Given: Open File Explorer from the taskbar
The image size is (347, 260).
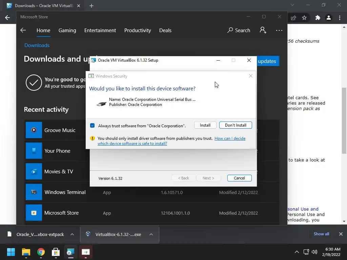Looking at the screenshot, I should [x=26, y=252].
